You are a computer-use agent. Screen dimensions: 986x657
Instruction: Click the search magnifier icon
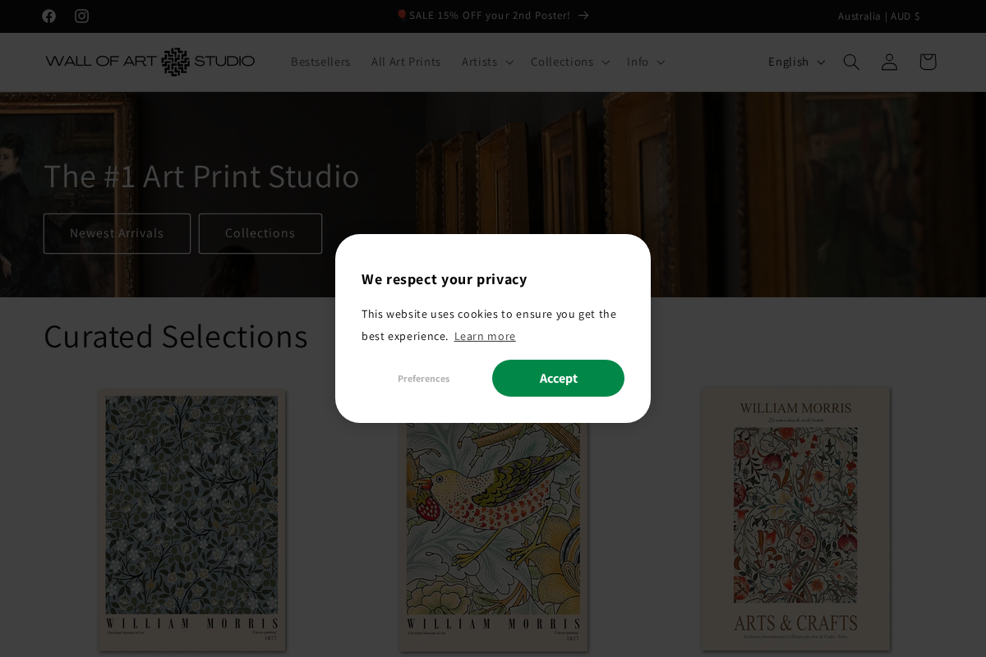tap(851, 62)
